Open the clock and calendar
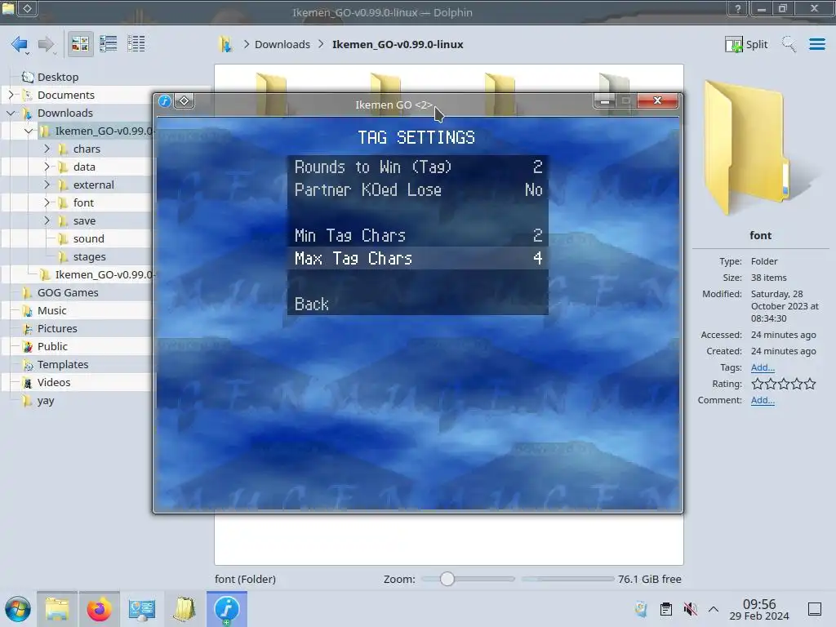Image resolution: width=836 pixels, height=627 pixels. coord(759,609)
